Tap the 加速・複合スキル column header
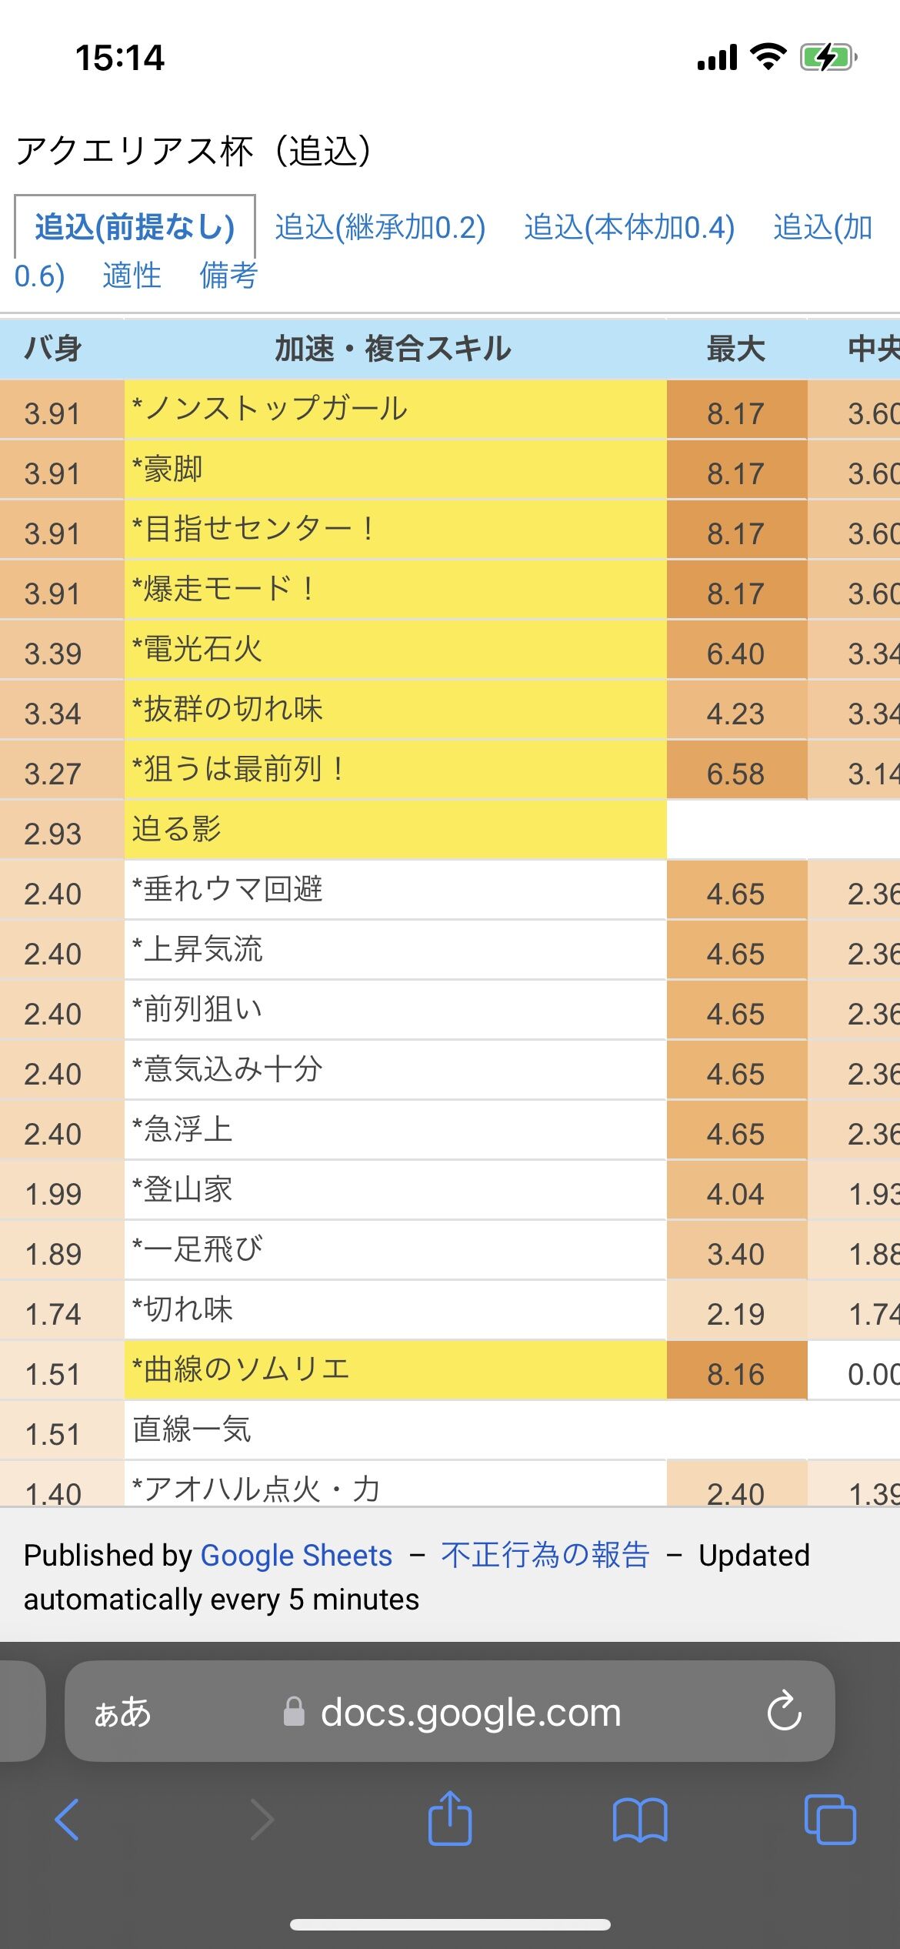 pos(393,349)
